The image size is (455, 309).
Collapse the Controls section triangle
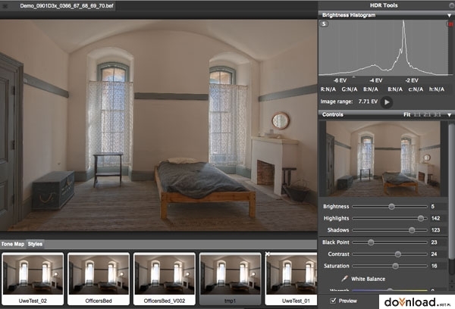(x=449, y=115)
